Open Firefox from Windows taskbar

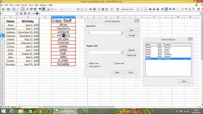[x=49, y=111]
